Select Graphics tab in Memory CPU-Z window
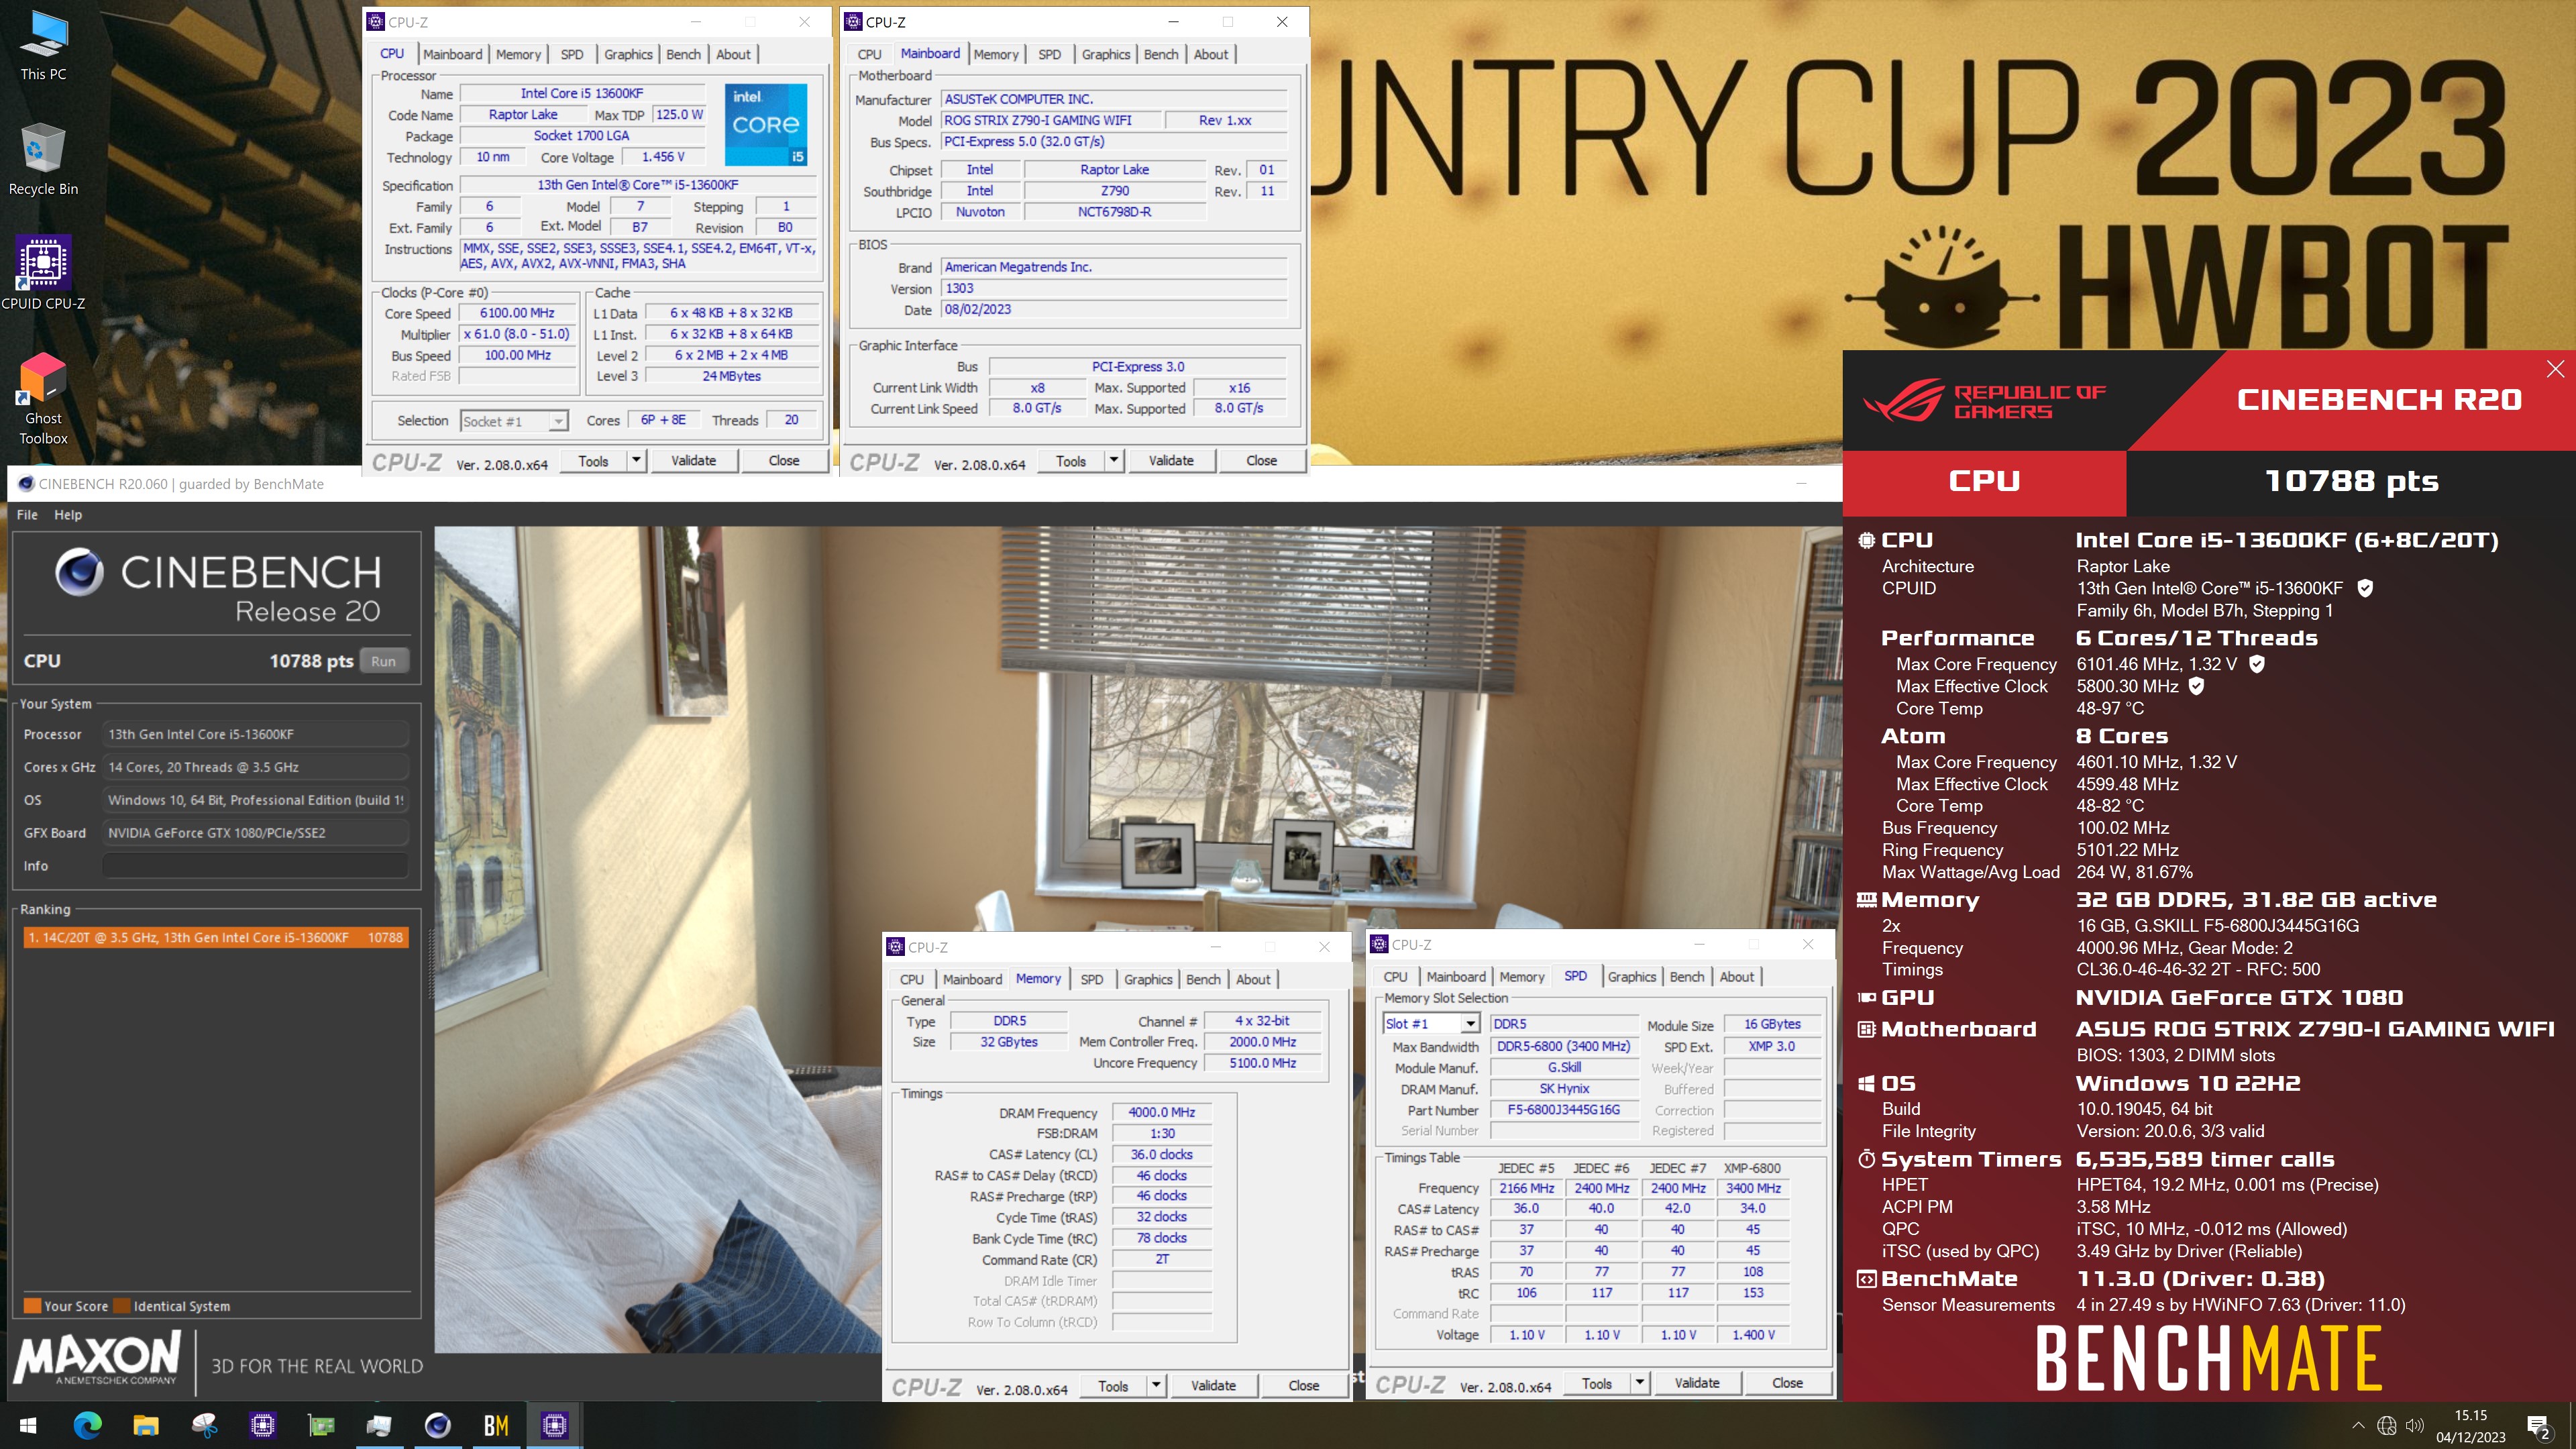The height and width of the screenshot is (1449, 2576). click(1147, 980)
